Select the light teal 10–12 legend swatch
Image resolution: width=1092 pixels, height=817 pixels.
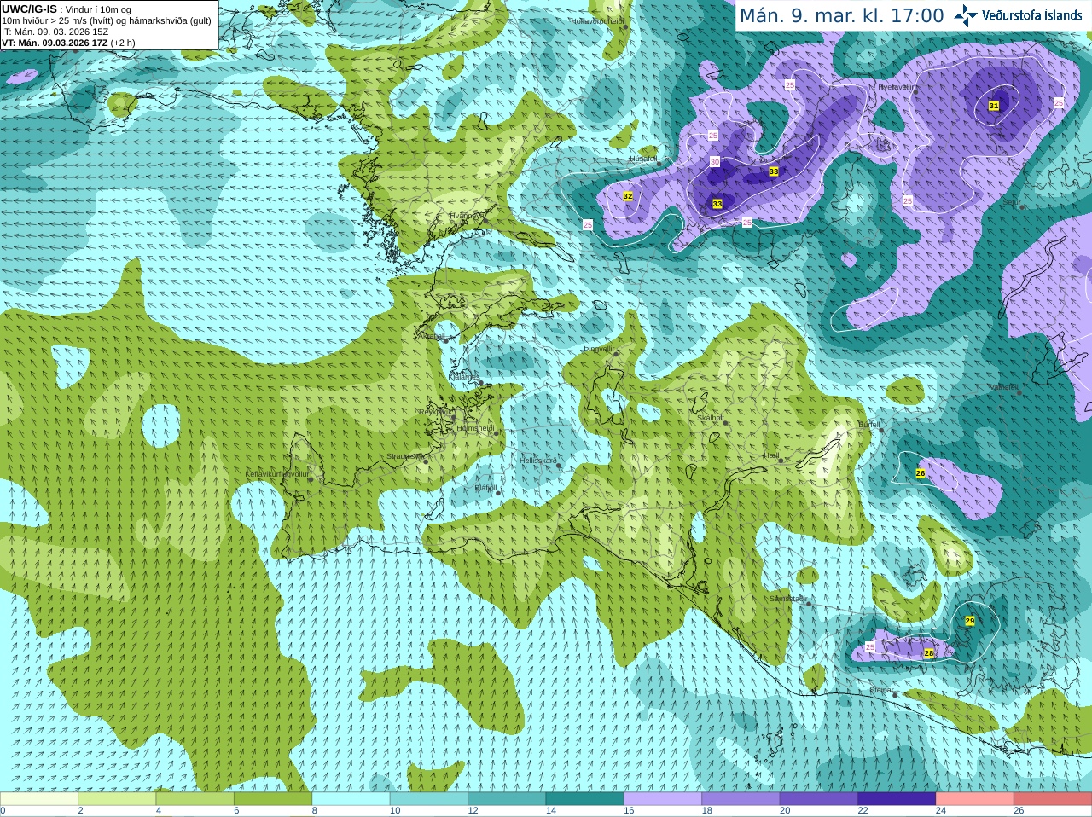point(428,799)
